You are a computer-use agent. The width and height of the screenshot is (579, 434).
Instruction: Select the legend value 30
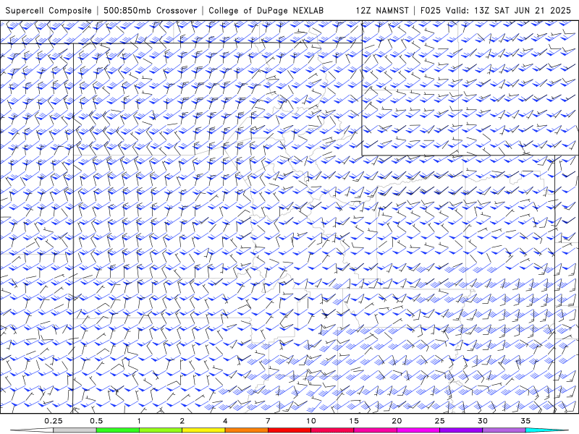483,421
